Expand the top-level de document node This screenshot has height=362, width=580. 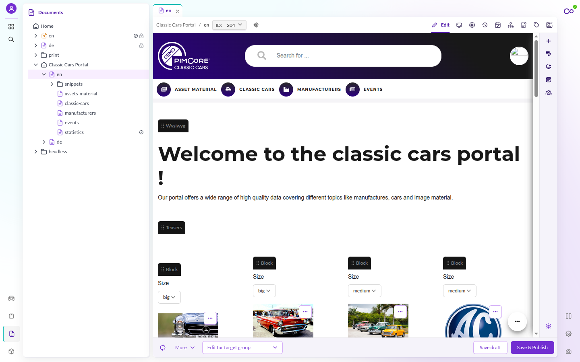[x=36, y=45]
